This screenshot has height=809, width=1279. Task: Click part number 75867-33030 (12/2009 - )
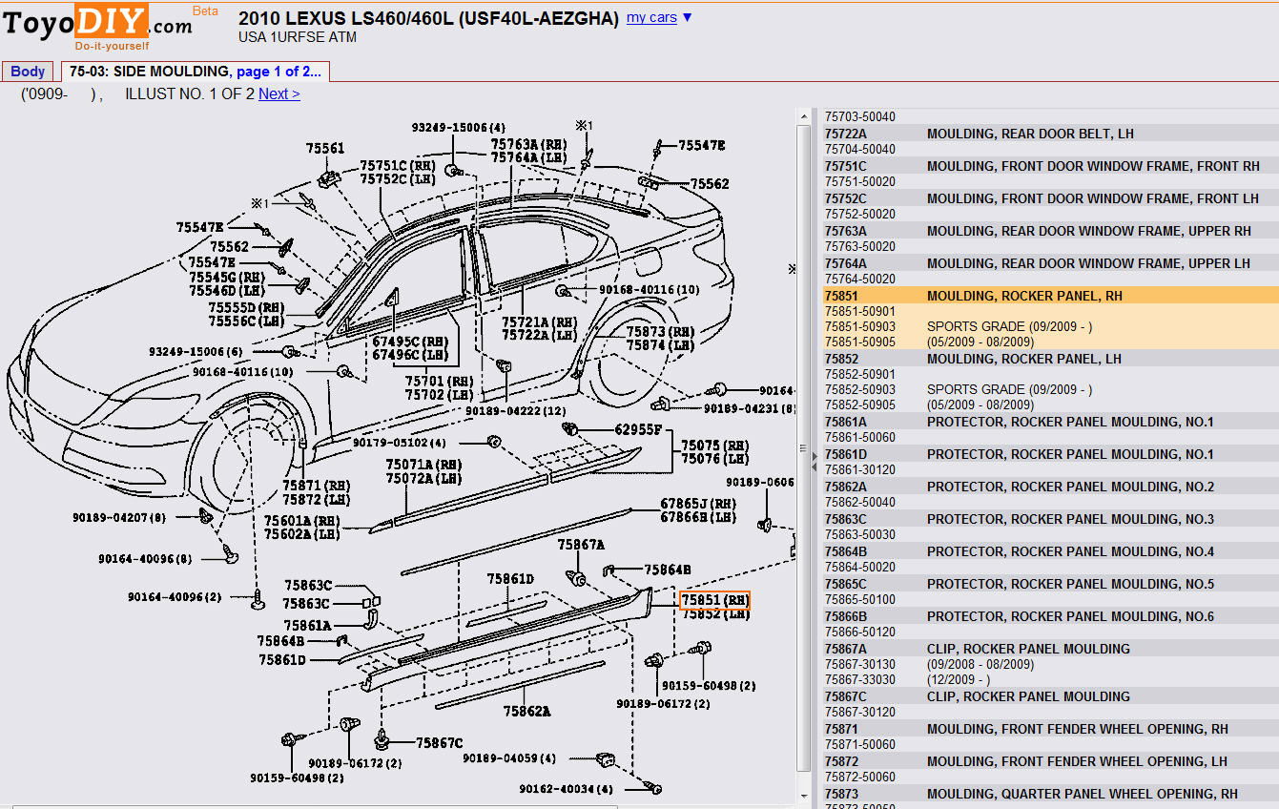pyautogui.click(x=860, y=679)
